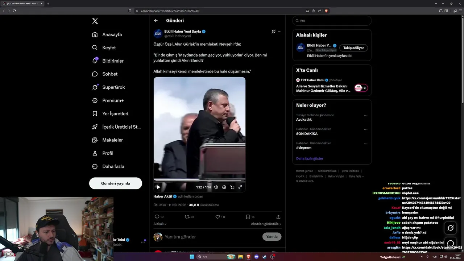Click the browser address bar URL
This screenshot has width=464, height=261.
[x=170, y=11]
